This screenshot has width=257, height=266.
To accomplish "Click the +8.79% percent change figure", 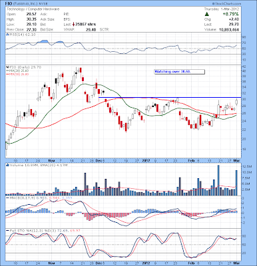I will pos(231,14).
